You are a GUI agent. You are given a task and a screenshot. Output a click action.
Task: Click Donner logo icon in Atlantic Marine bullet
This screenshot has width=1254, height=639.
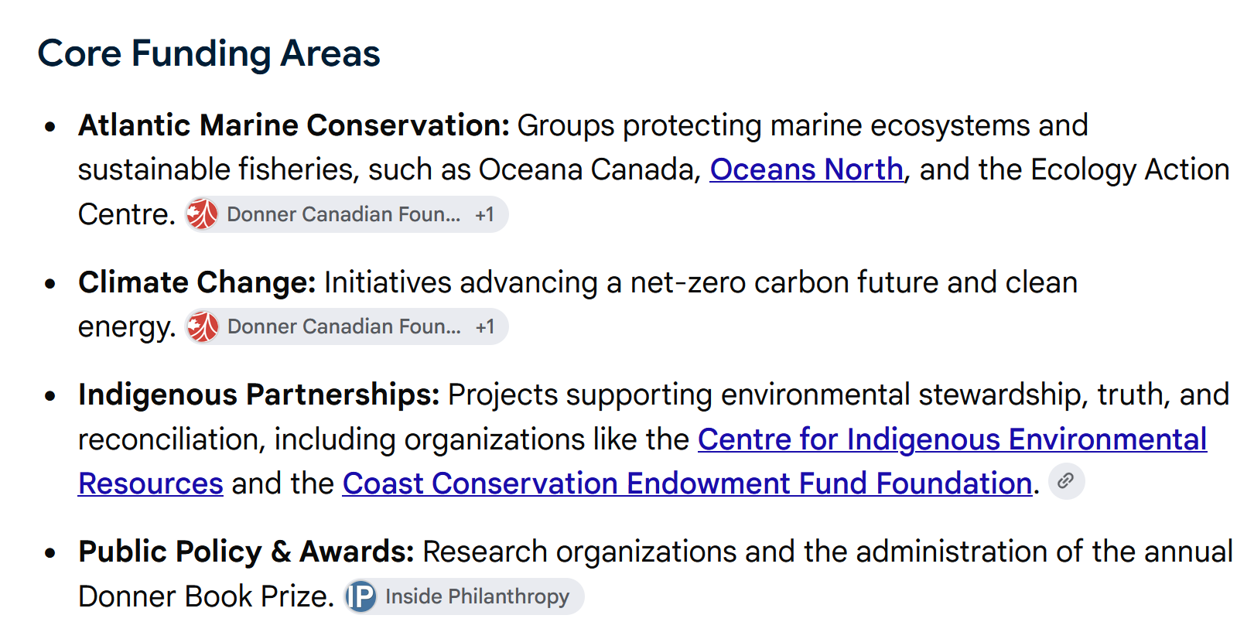203,214
